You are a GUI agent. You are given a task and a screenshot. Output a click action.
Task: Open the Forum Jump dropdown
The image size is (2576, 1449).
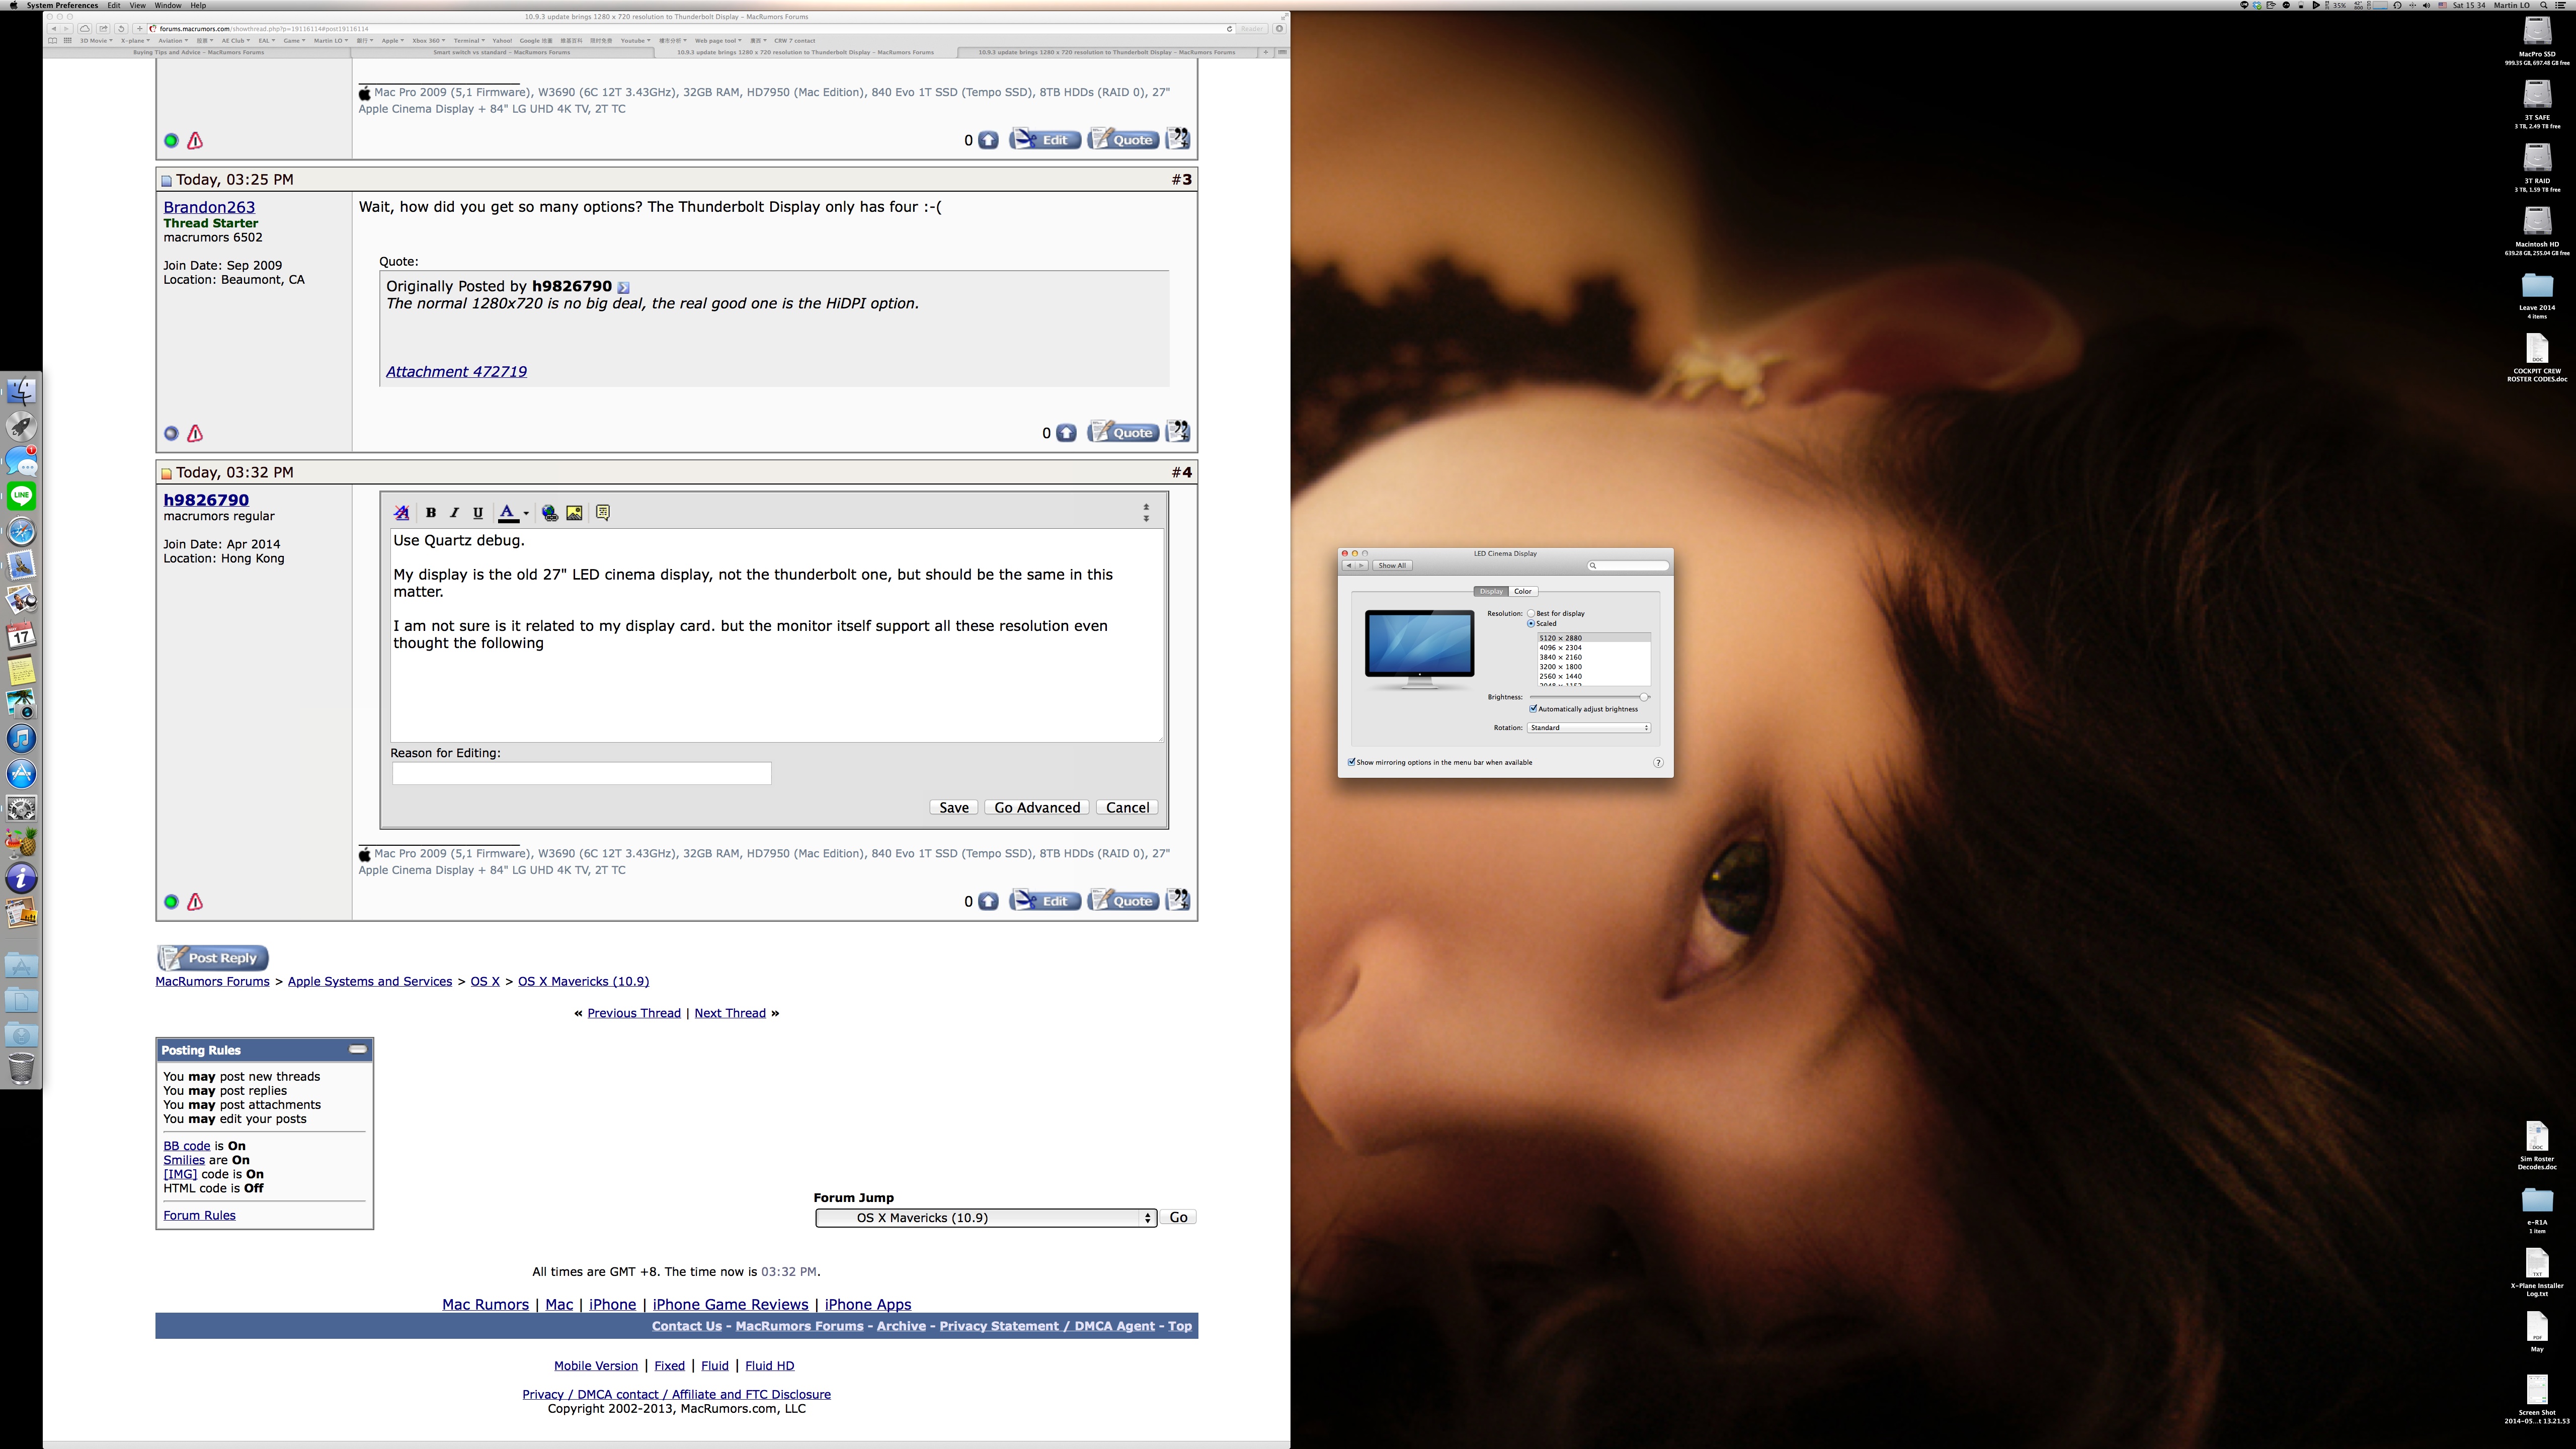tap(986, 1217)
